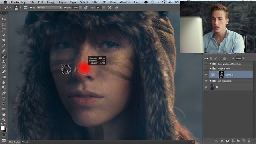Click the link layers icon

pyautogui.click(x=216, y=140)
